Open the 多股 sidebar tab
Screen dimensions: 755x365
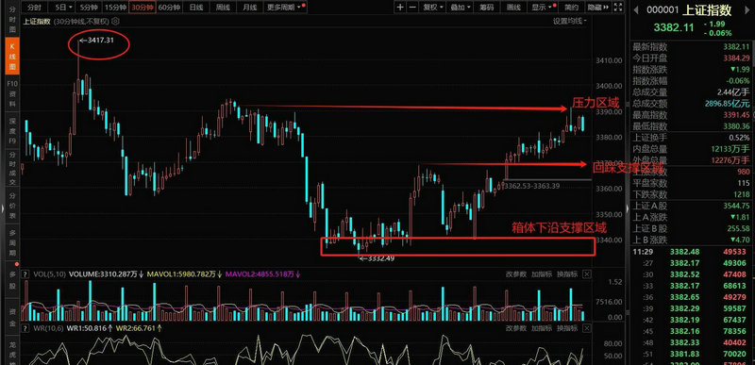click(x=13, y=280)
